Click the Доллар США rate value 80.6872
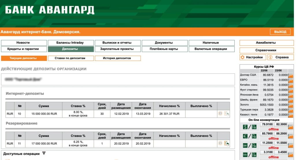The image size is (296, 160). [268, 75]
